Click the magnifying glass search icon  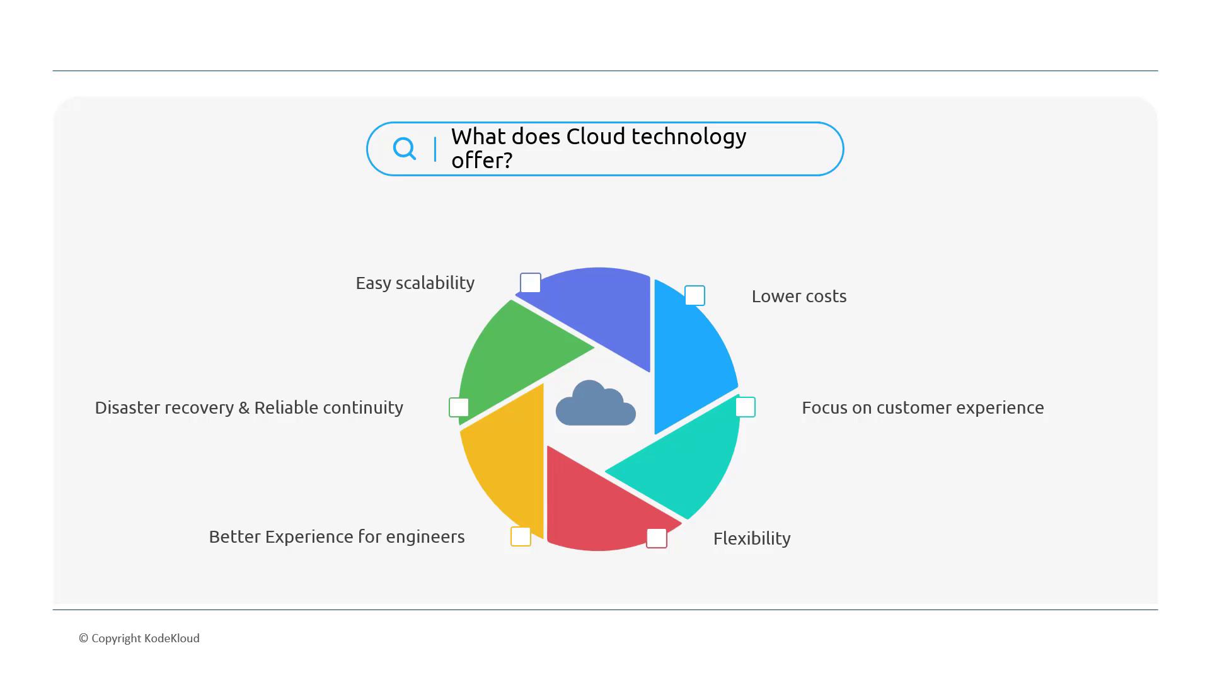(x=404, y=149)
